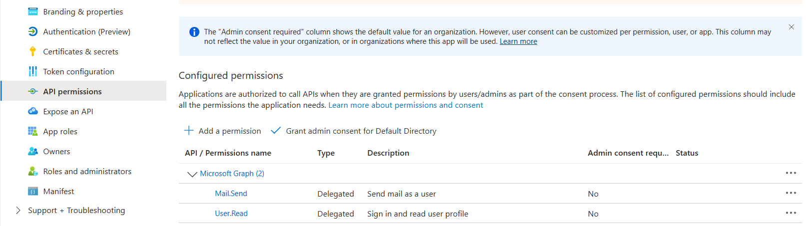This screenshot has height=226, width=806.
Task: Expand the Support + Troubleshooting section
Action: (18, 211)
